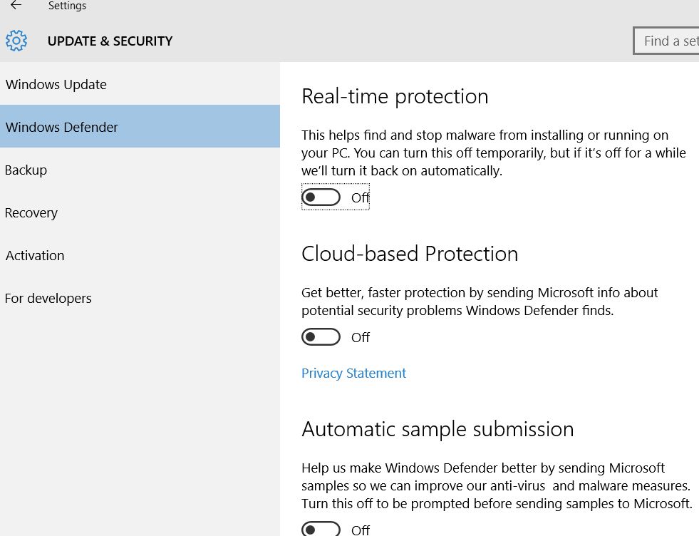Open the Windows Update section
The height and width of the screenshot is (536, 699).
[x=140, y=84]
